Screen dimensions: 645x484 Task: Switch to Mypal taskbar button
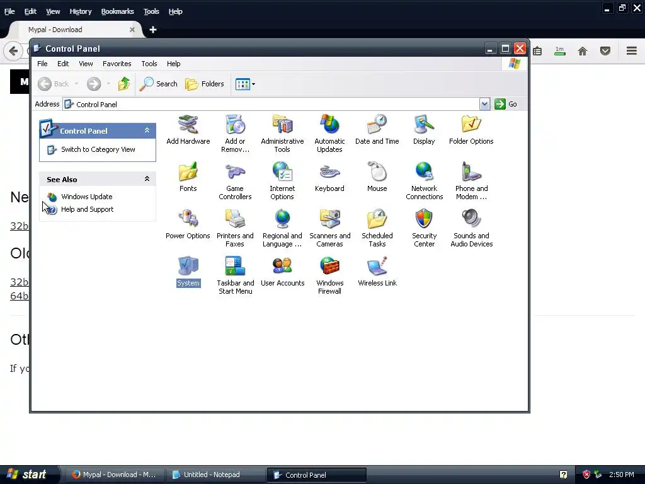pos(115,475)
